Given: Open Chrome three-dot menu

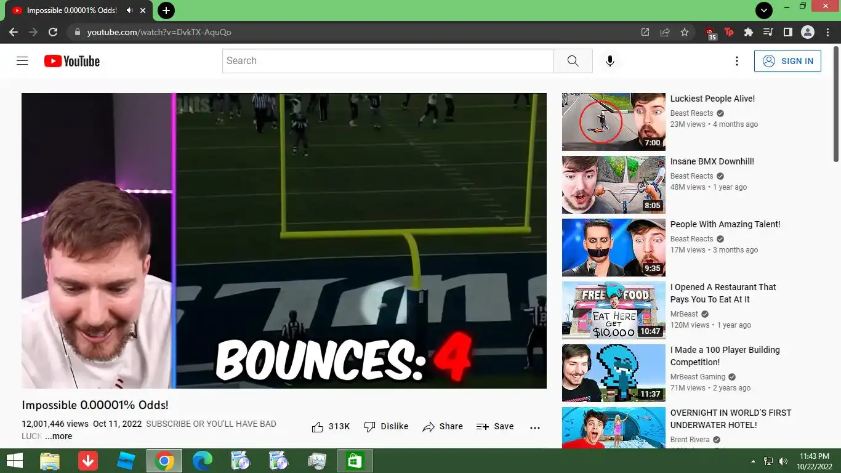Looking at the screenshot, I should pyautogui.click(x=827, y=32).
